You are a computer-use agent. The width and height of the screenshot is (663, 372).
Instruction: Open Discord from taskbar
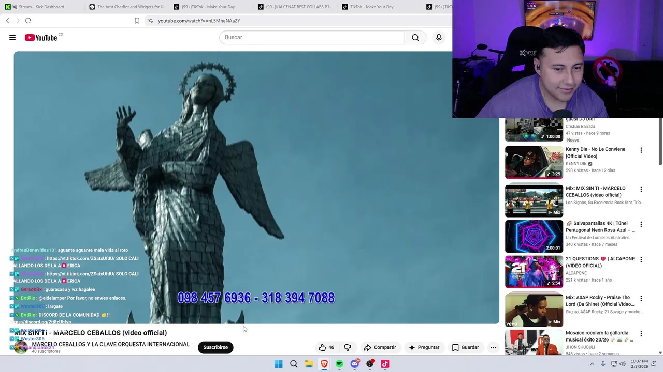pyautogui.click(x=355, y=364)
